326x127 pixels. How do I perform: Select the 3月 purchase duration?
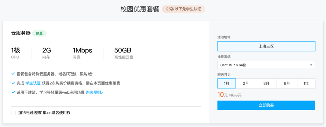pos(266,84)
